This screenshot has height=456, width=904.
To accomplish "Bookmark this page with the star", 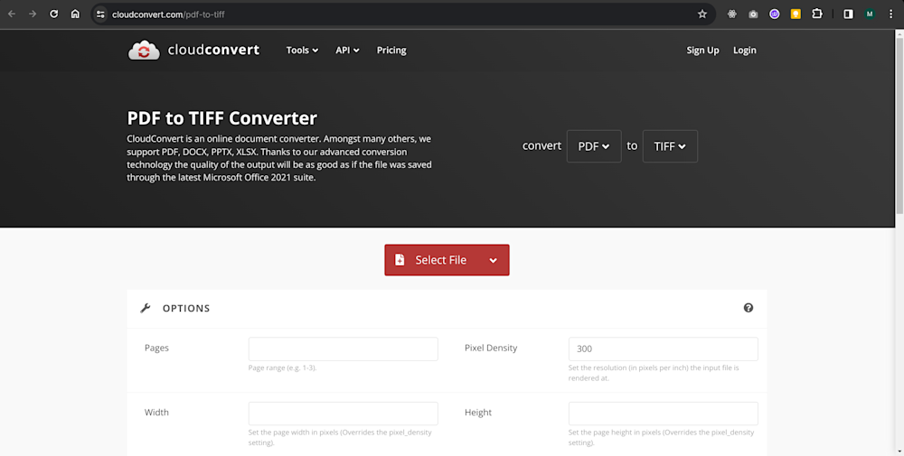I will point(702,14).
